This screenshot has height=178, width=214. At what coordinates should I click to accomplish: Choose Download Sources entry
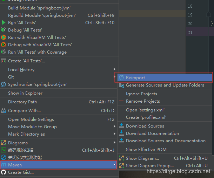click(x=165, y=126)
